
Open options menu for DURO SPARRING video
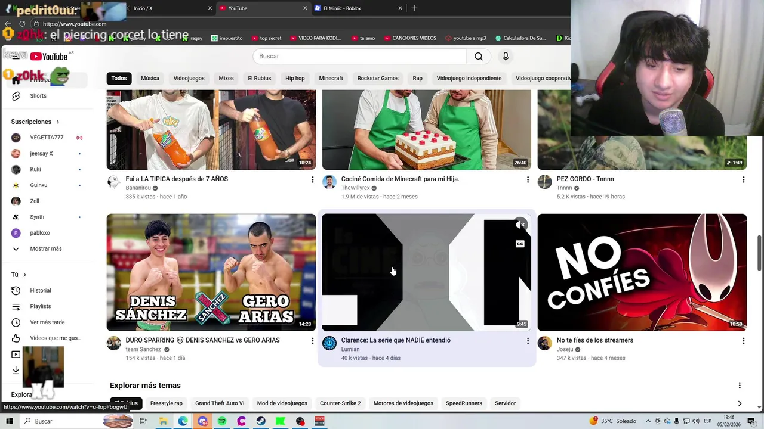pyautogui.click(x=312, y=341)
